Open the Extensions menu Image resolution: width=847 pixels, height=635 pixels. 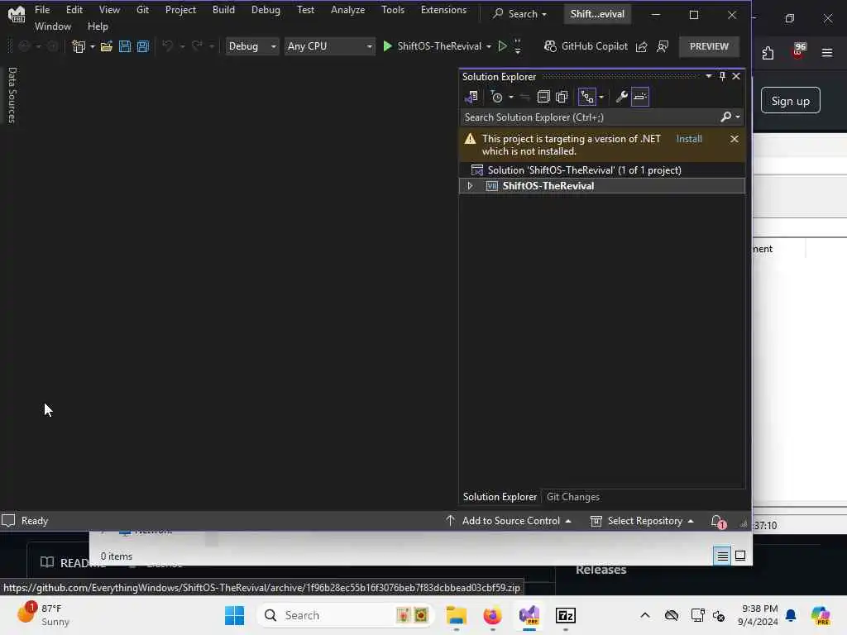coord(443,10)
